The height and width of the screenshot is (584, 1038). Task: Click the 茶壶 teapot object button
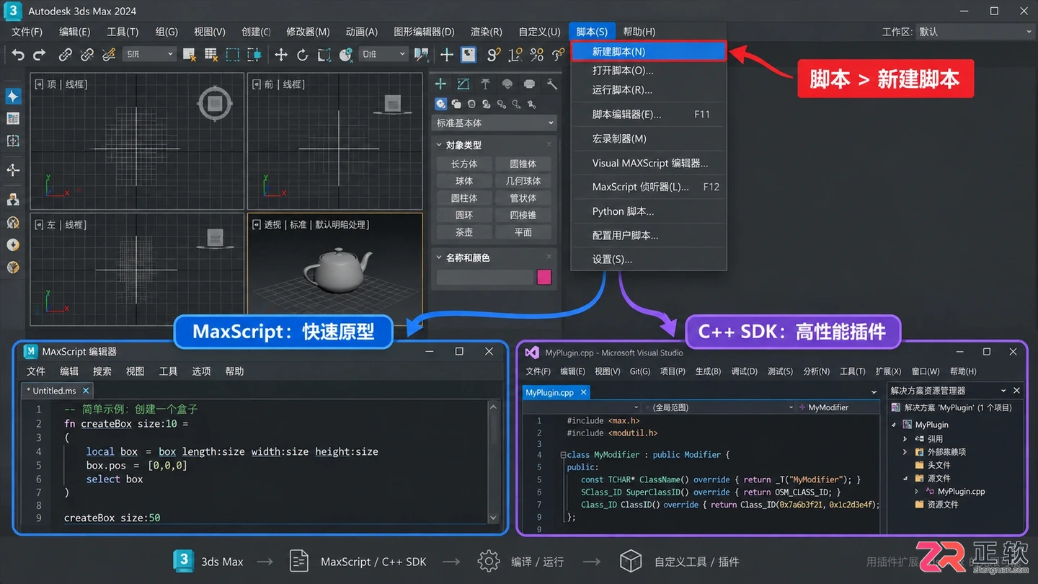464,232
